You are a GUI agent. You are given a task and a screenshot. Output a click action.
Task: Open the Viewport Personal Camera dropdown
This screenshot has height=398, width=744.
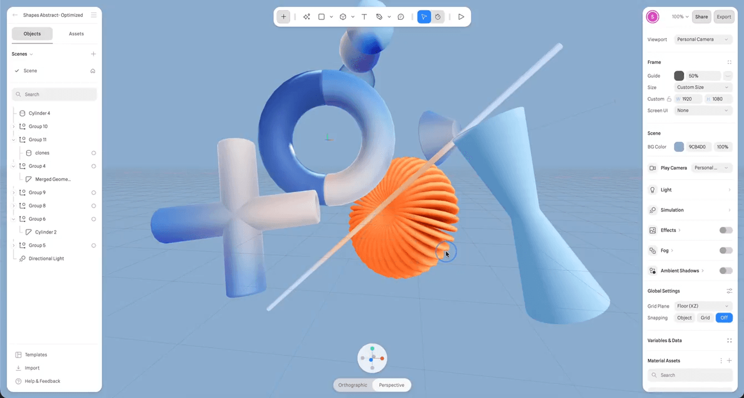click(703, 39)
